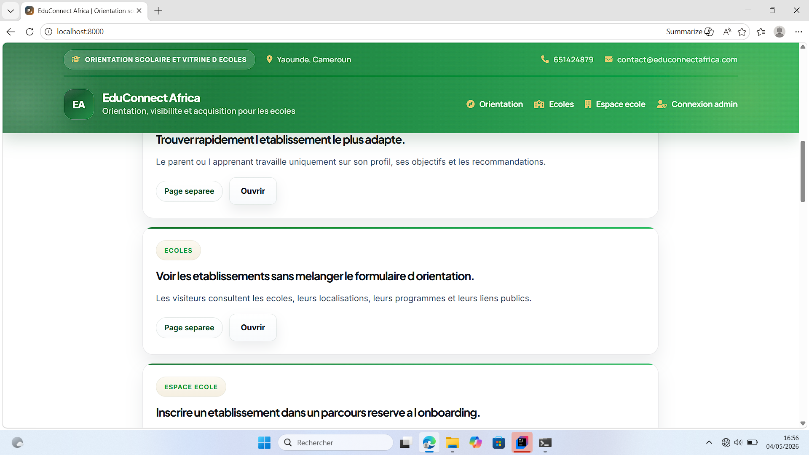Open the browser profile avatar
The width and height of the screenshot is (809, 455).
[x=780, y=32]
